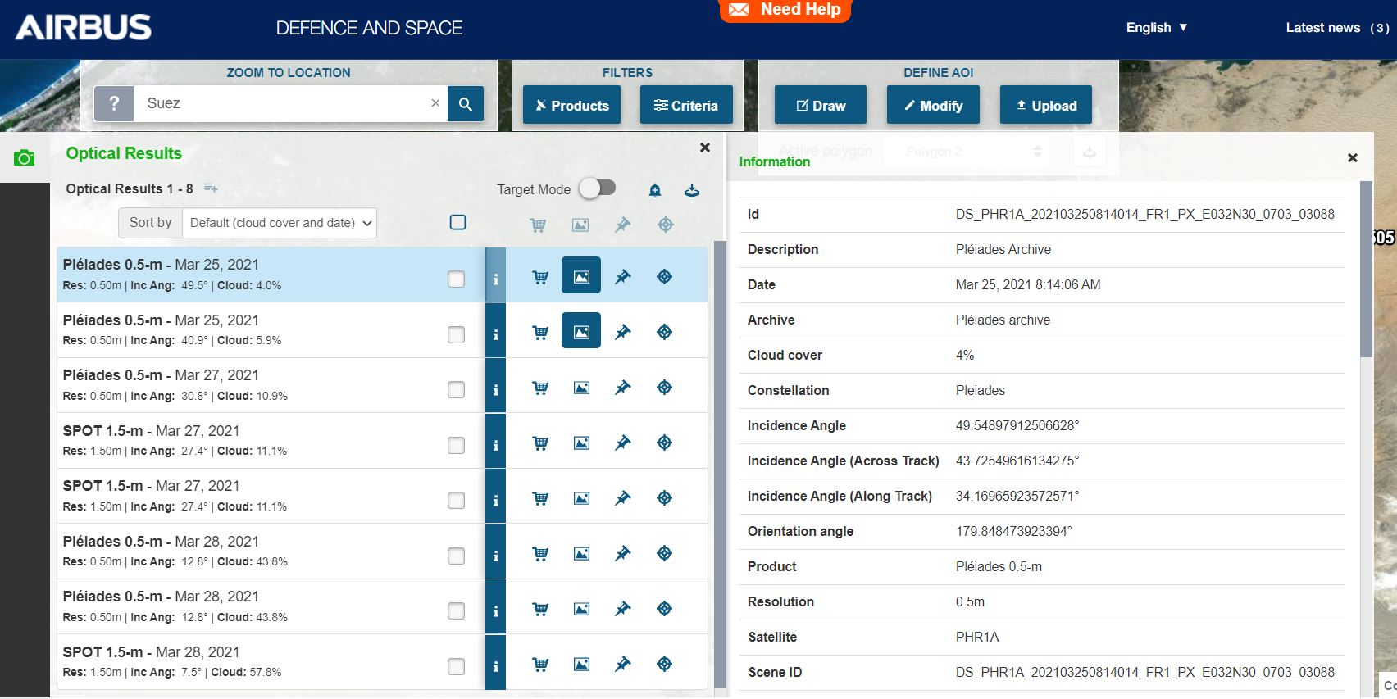Show quicklook for Pléiades Mar 27 result
Screen dimensions: 1397x699
pos(581,387)
